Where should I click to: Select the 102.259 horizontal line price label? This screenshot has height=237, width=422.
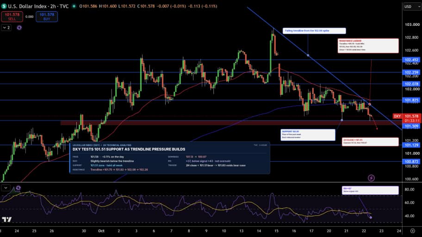[x=411, y=72]
